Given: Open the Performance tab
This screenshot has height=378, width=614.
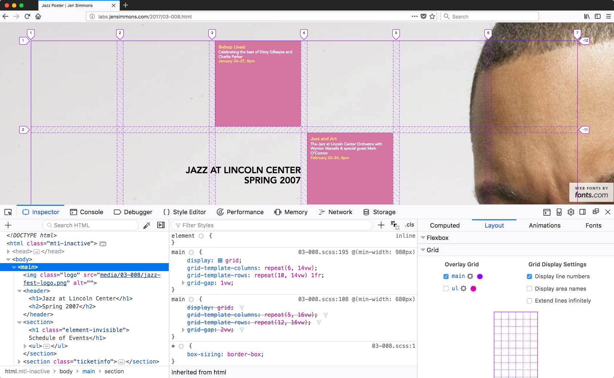Looking at the screenshot, I should 240,212.
